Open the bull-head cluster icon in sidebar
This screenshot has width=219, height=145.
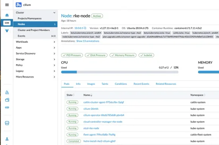7,31
